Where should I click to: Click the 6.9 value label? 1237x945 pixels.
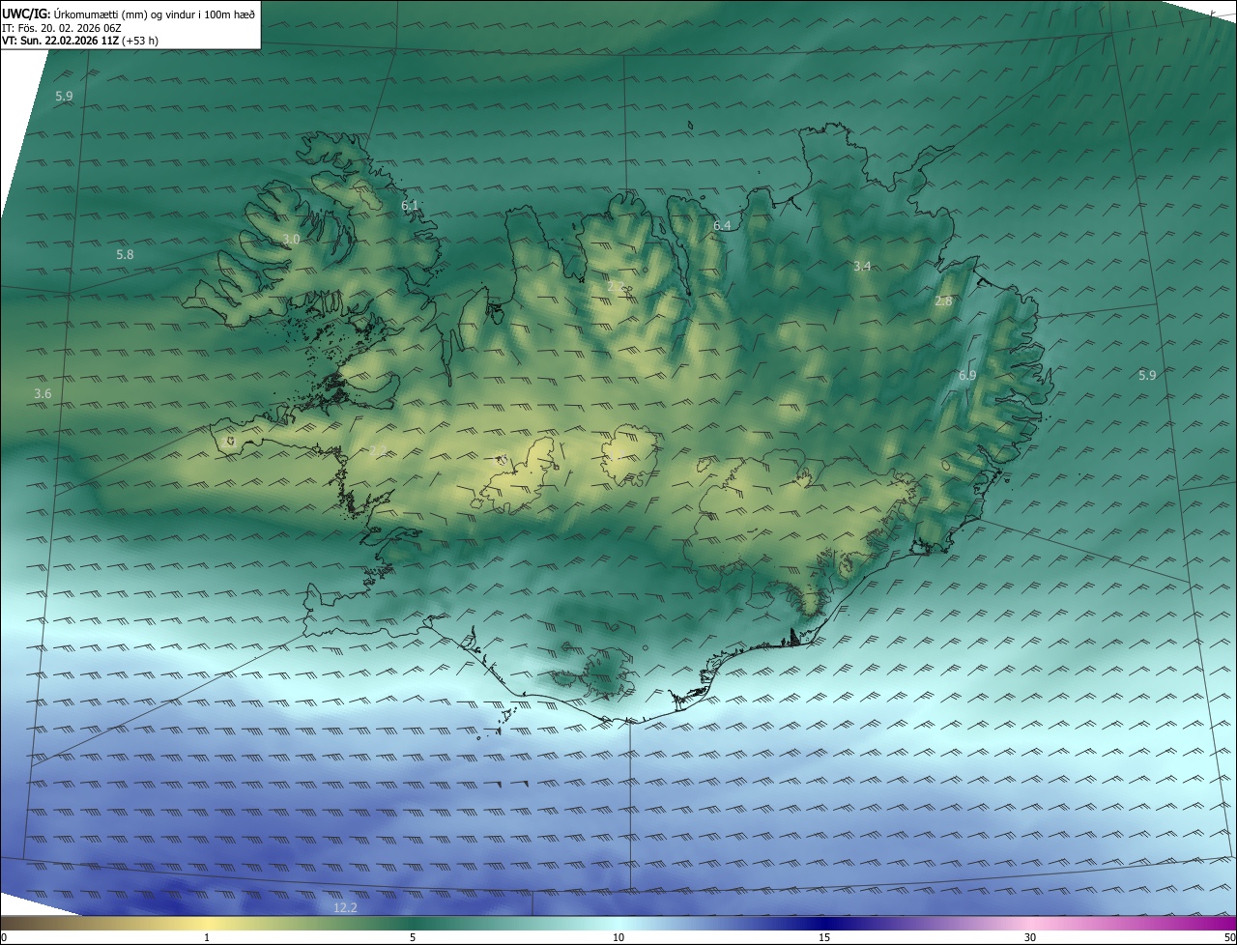[966, 376]
